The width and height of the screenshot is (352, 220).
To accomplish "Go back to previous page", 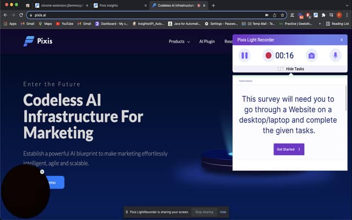I will [5, 15].
